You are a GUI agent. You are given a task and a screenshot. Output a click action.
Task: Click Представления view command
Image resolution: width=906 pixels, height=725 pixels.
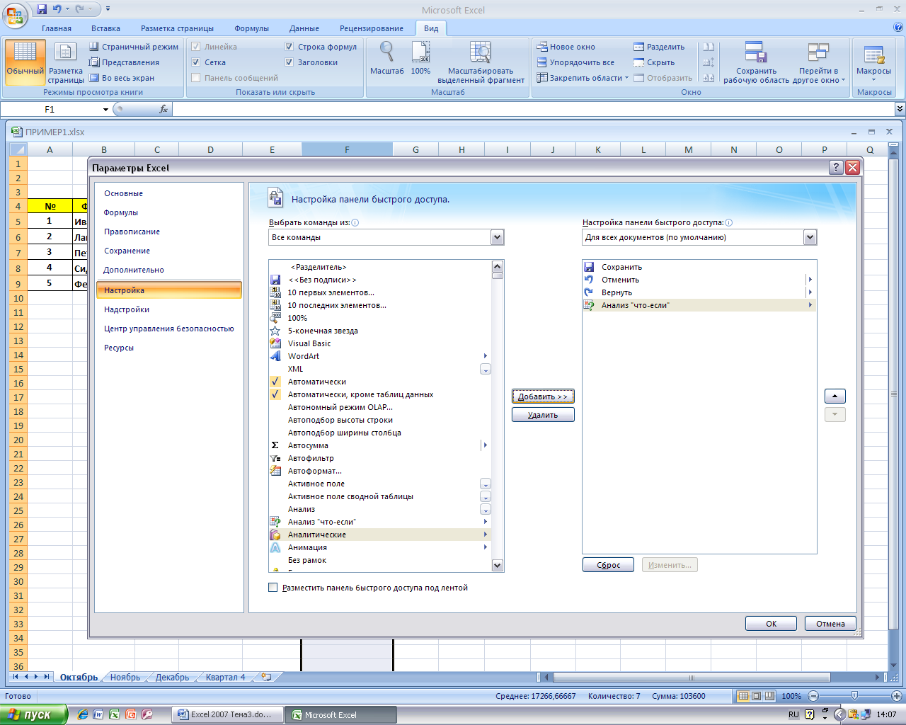[124, 62]
